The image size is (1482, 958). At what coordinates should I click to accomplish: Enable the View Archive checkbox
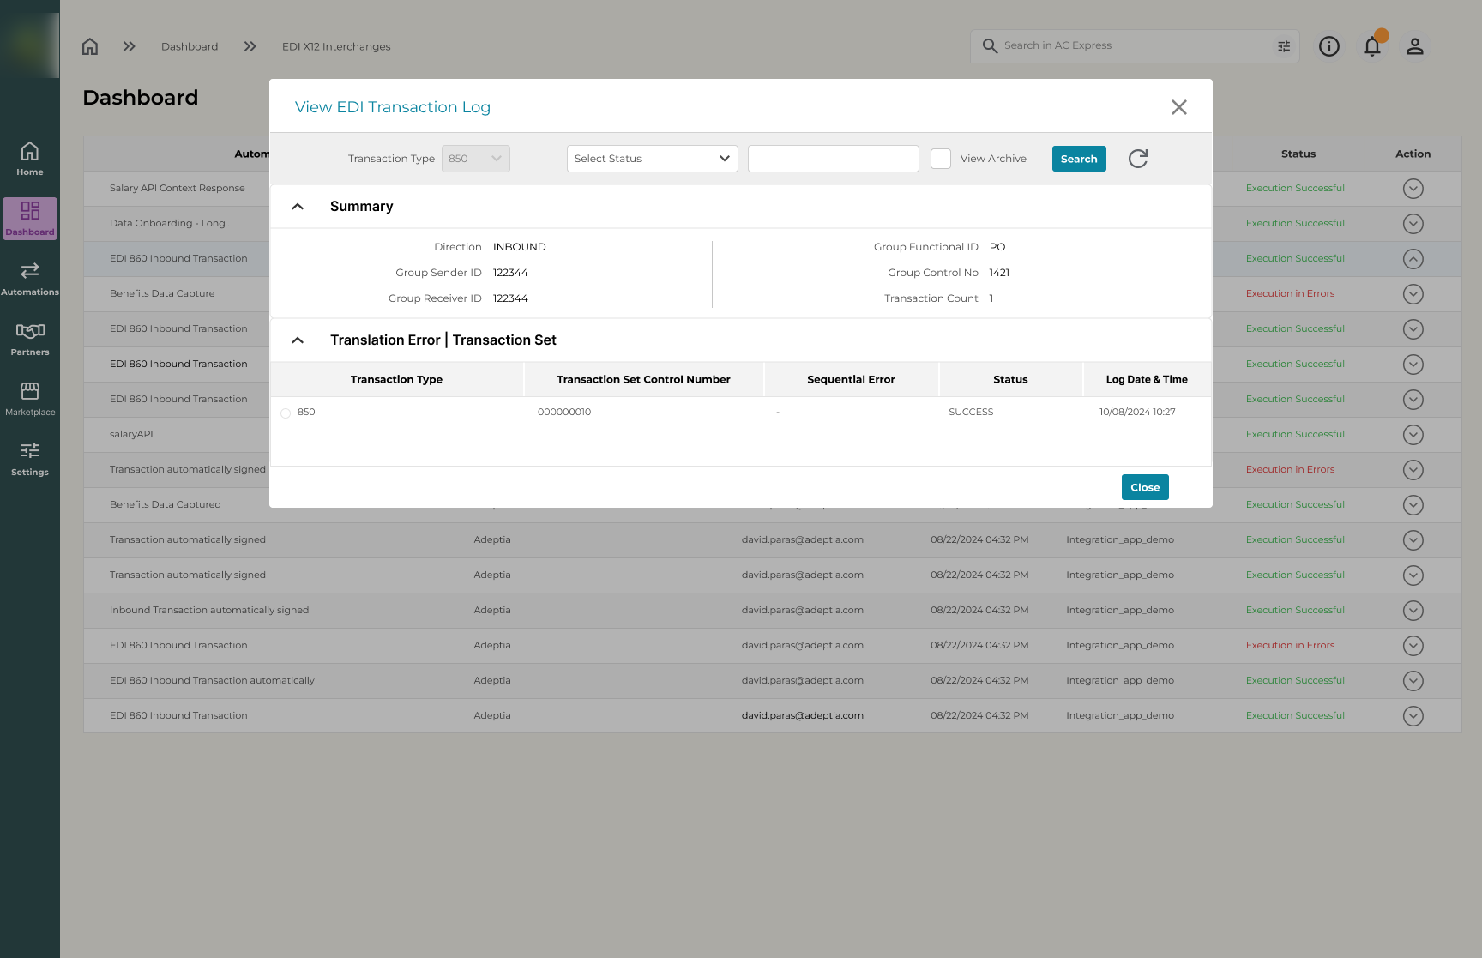(941, 159)
